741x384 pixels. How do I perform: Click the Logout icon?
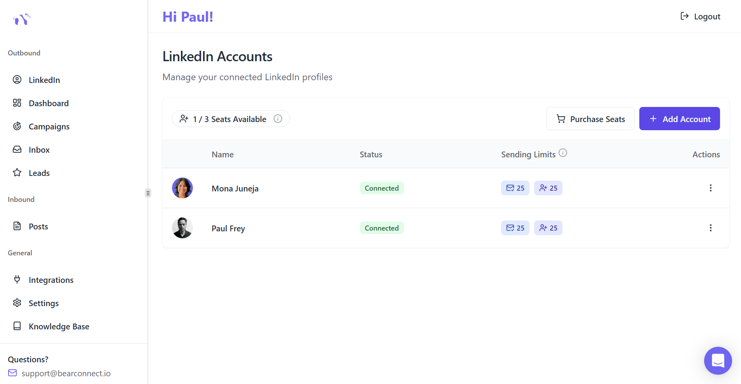point(685,16)
